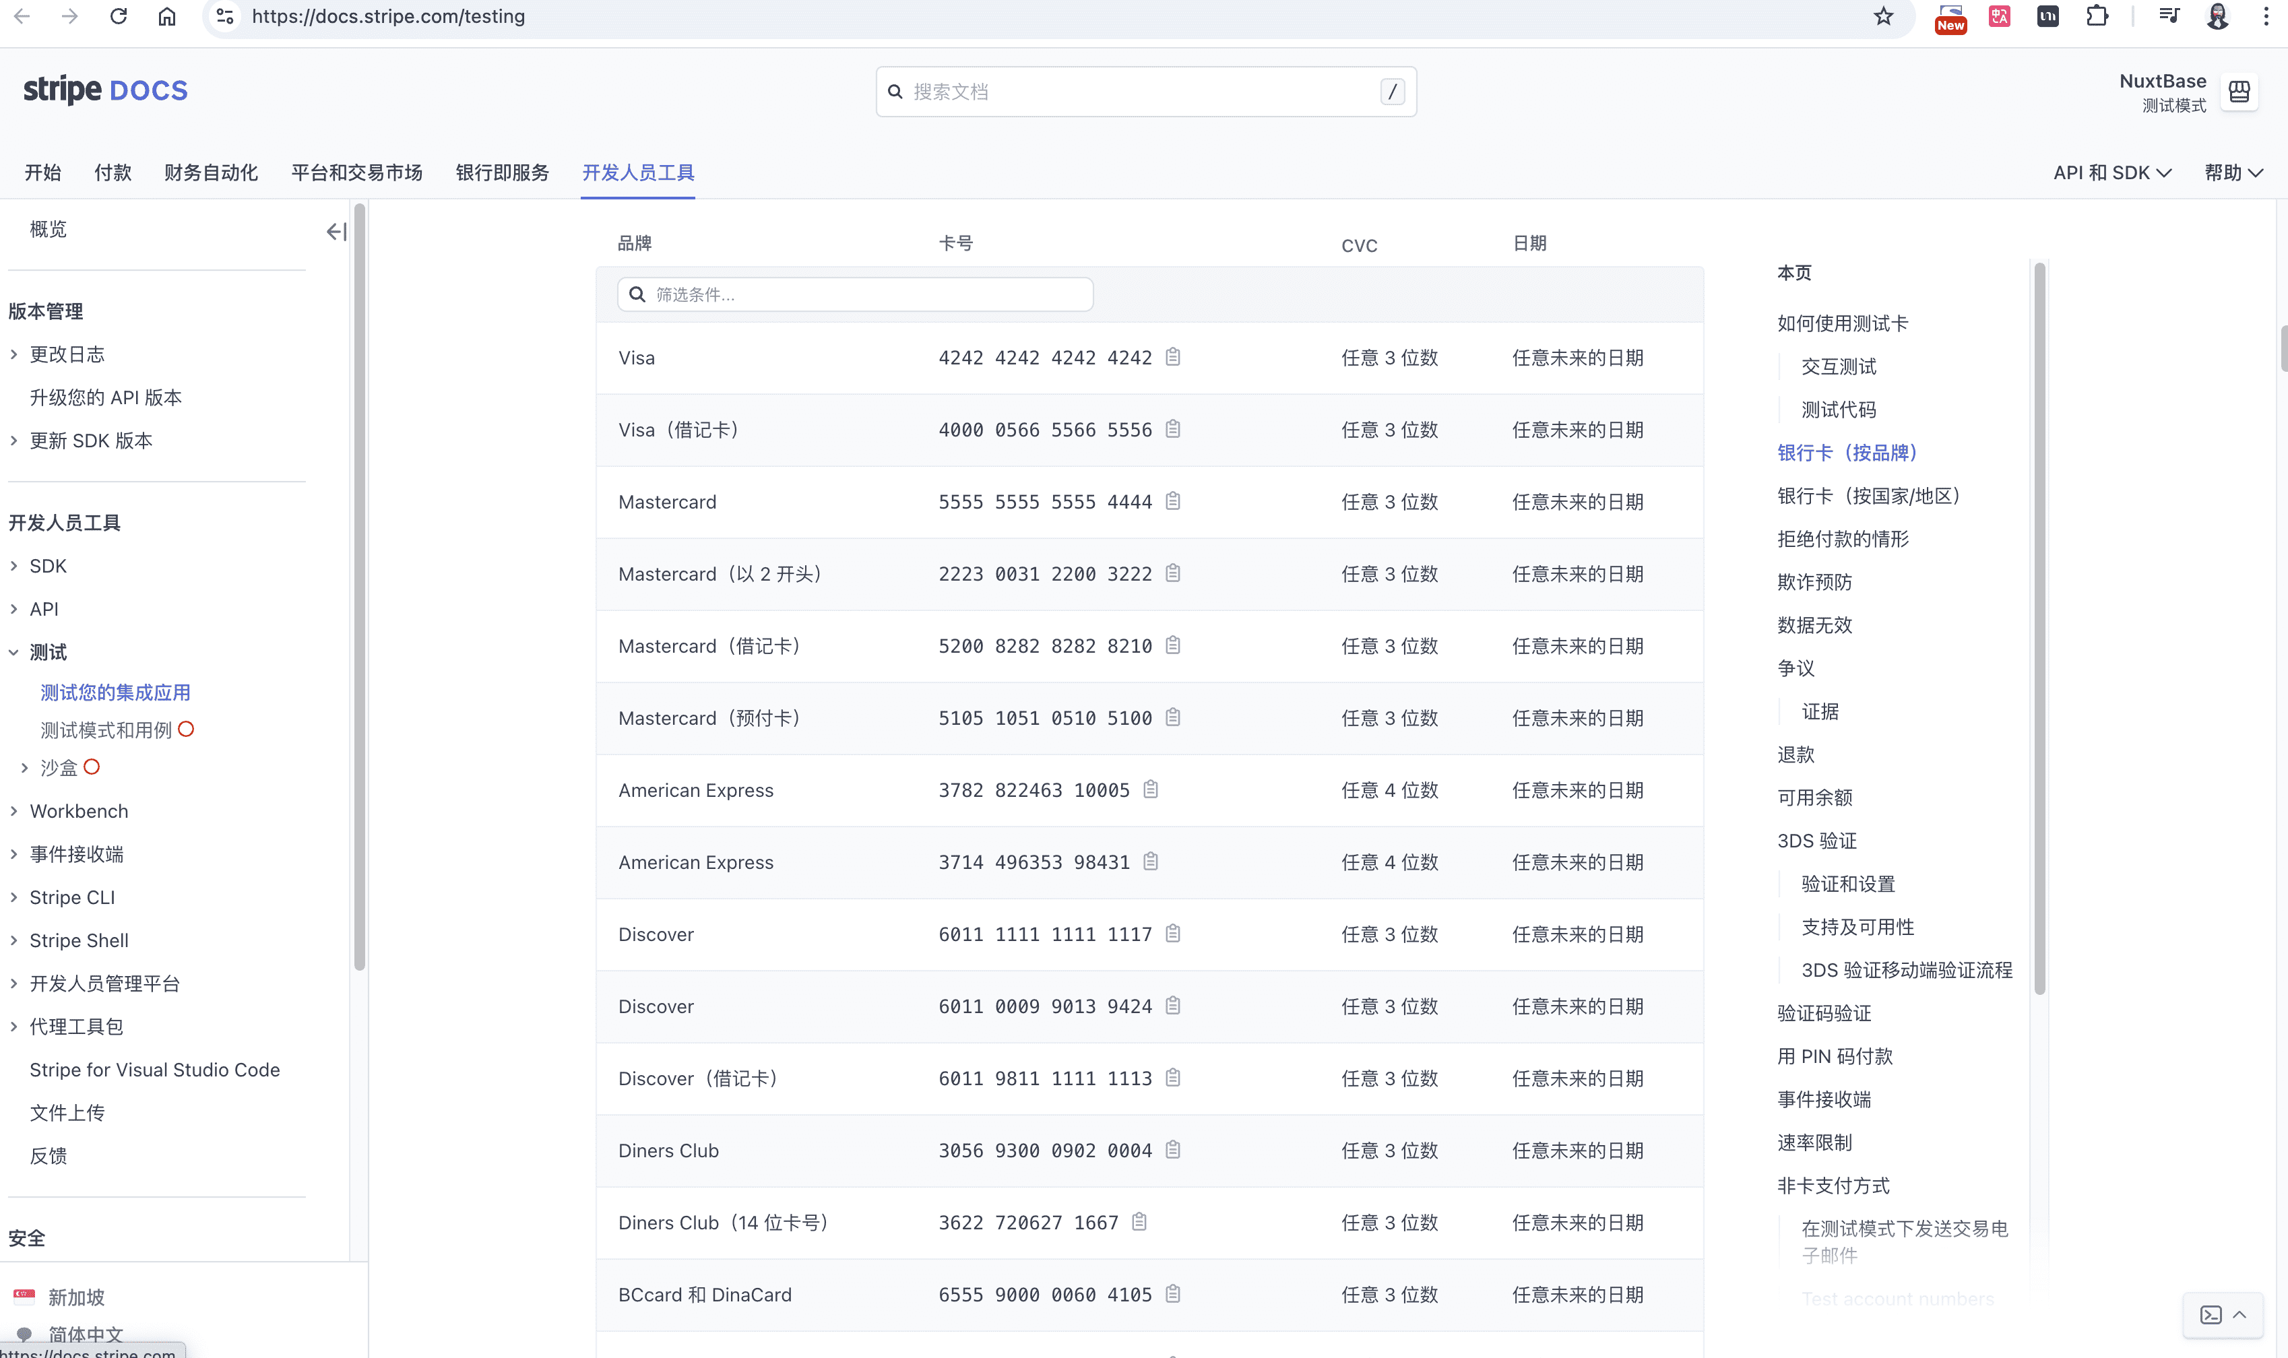Click the left sidebar scrollbar

360,585
